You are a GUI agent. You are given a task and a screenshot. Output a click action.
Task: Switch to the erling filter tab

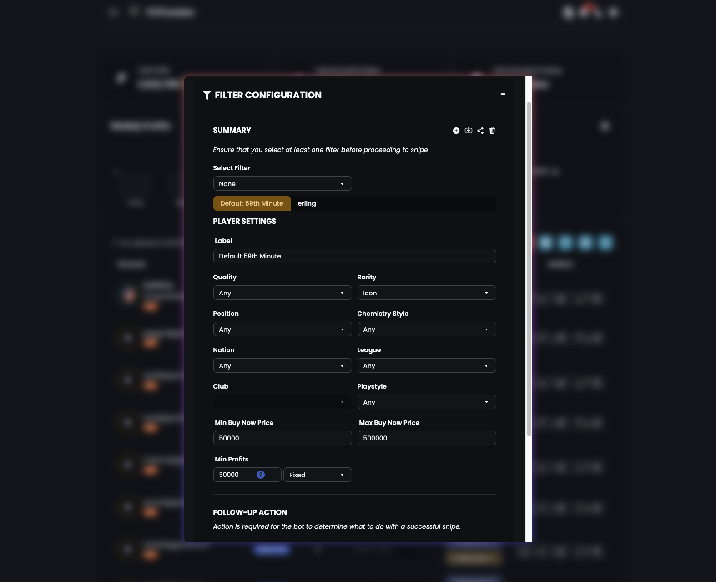pyautogui.click(x=307, y=203)
